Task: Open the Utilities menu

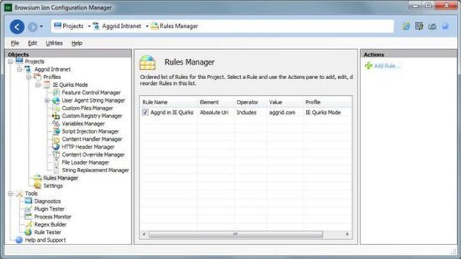Action: coord(54,43)
